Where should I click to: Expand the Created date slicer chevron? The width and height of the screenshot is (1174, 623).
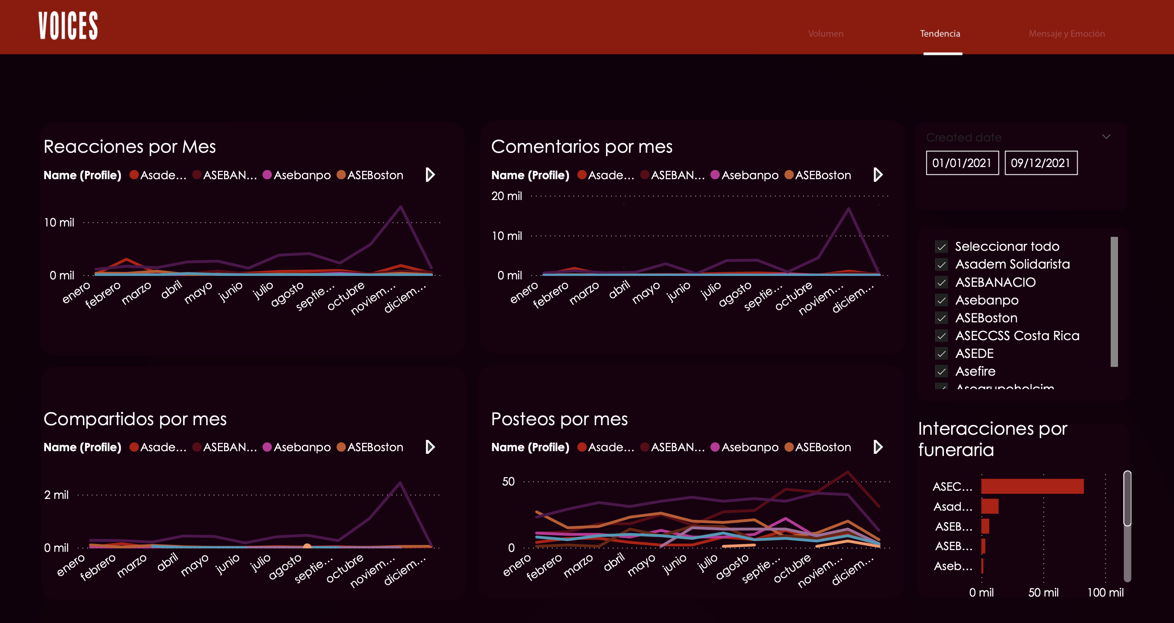1106,137
